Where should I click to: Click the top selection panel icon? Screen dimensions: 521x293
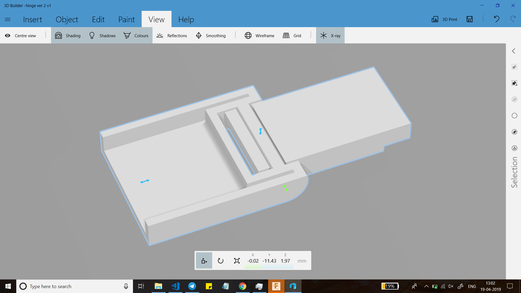click(x=514, y=67)
